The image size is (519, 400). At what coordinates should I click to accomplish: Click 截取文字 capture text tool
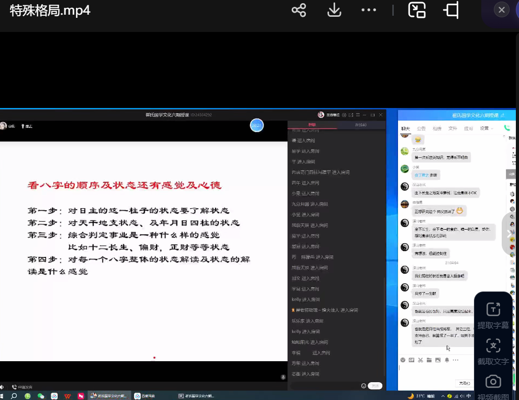(x=493, y=352)
